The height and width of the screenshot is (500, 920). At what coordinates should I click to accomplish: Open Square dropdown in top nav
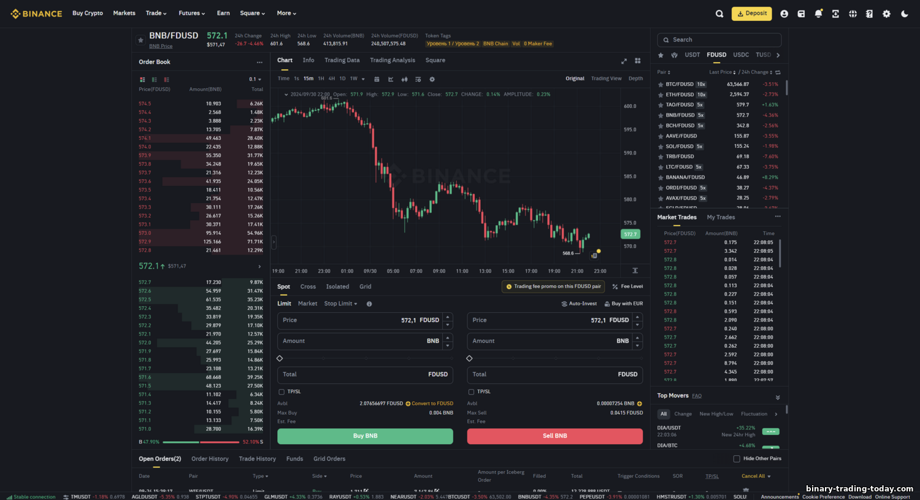coord(253,13)
